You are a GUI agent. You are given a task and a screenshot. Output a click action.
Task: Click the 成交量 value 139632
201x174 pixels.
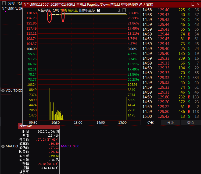click(x=54, y=156)
